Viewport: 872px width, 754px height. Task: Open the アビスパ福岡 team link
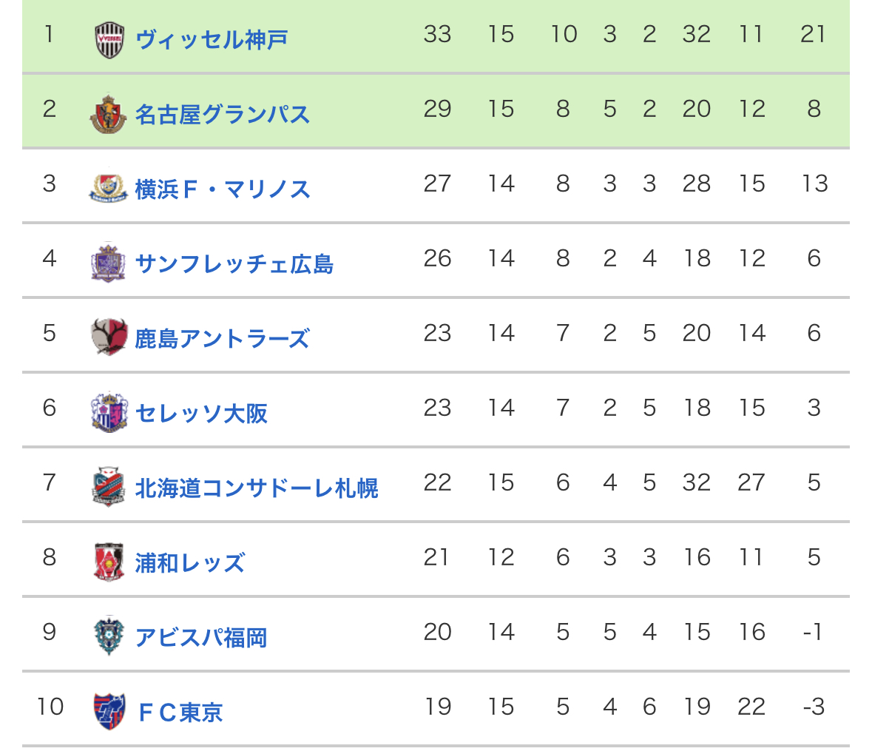coord(200,638)
